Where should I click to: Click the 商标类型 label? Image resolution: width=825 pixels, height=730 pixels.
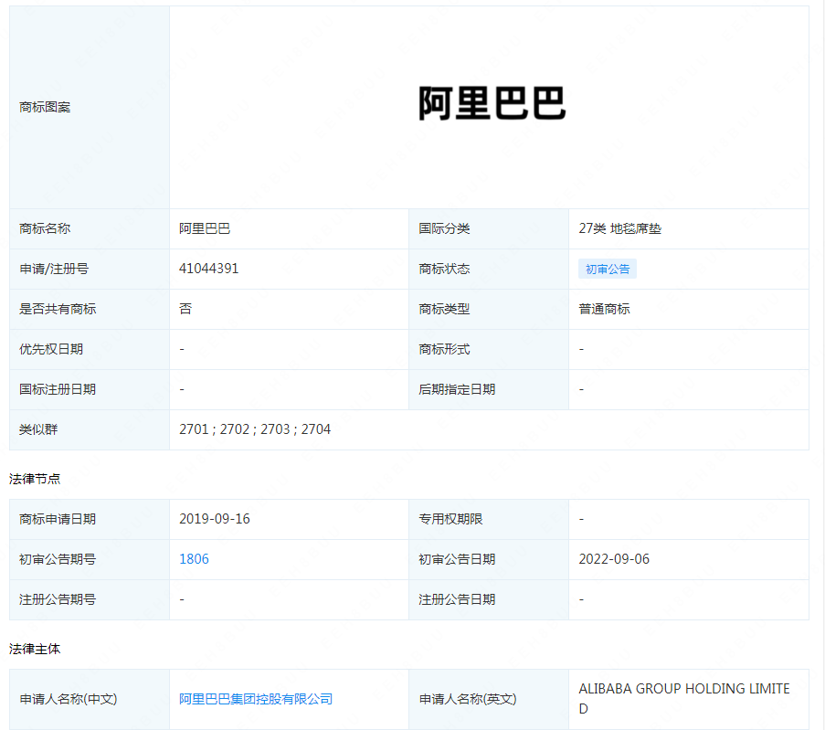coord(444,309)
